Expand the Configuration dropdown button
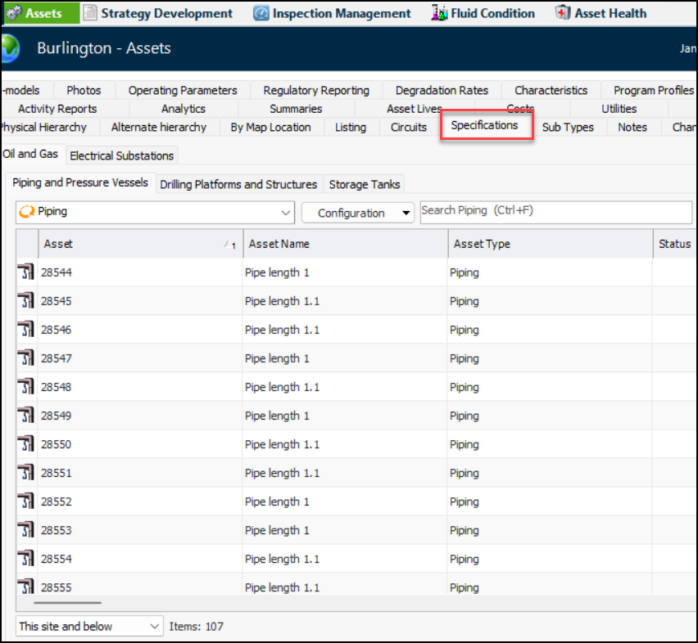This screenshot has height=643, width=698. point(358,213)
